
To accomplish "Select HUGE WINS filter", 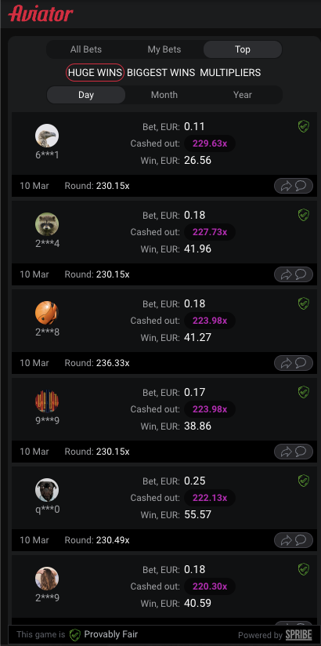I will [x=95, y=72].
